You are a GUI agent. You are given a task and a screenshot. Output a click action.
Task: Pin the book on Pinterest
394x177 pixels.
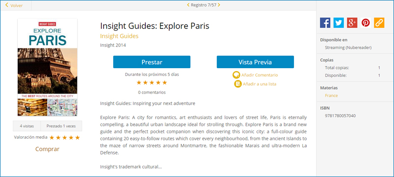[x=365, y=23]
